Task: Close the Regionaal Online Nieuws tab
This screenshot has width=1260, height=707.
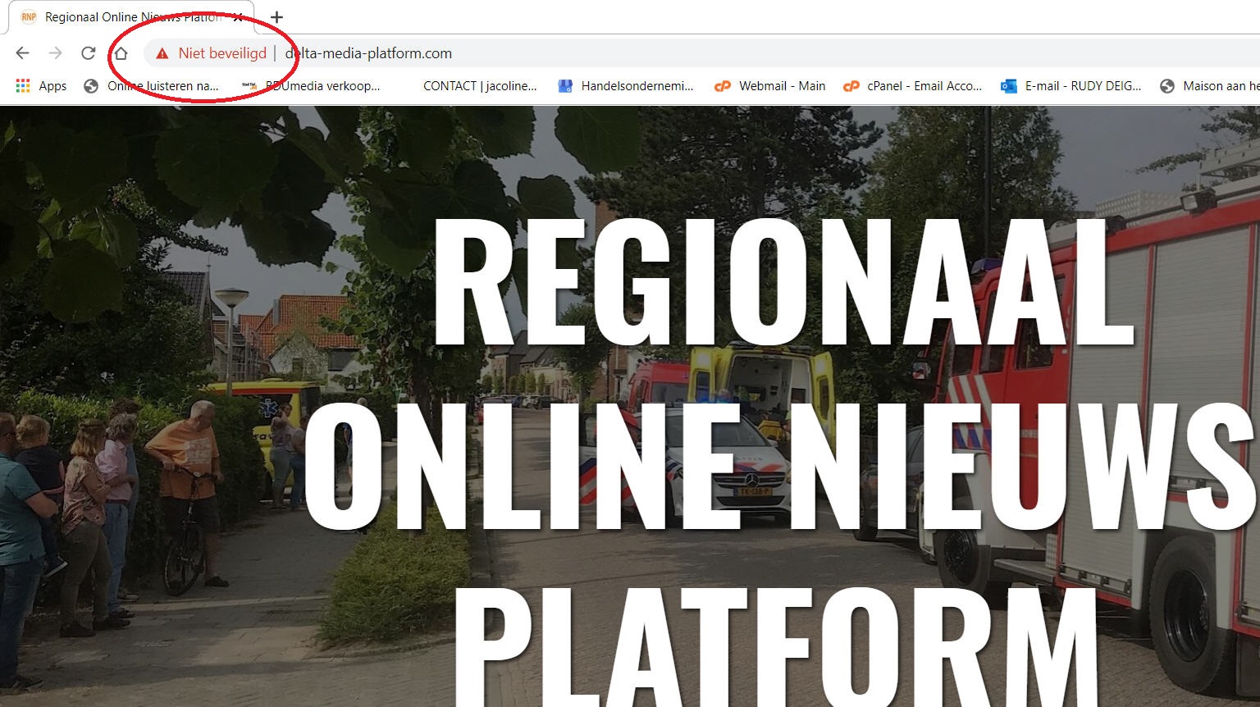Action: (238, 17)
